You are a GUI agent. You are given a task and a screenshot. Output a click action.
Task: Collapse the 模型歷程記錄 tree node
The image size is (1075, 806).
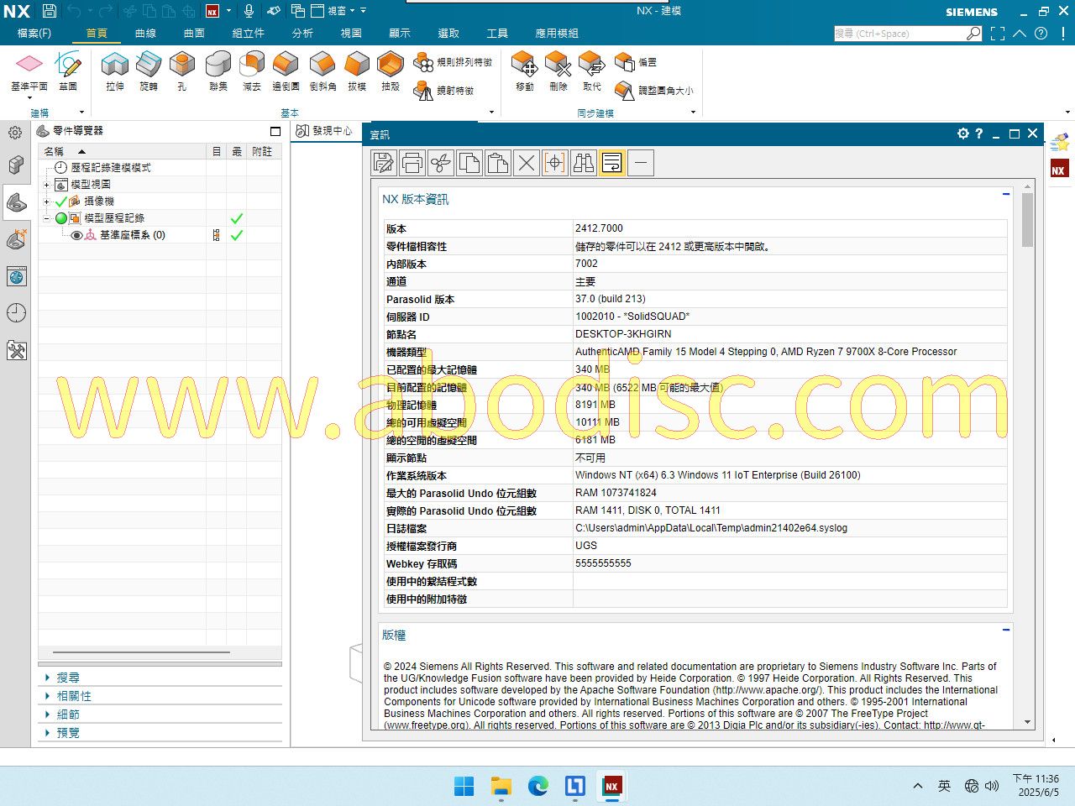pyautogui.click(x=47, y=218)
